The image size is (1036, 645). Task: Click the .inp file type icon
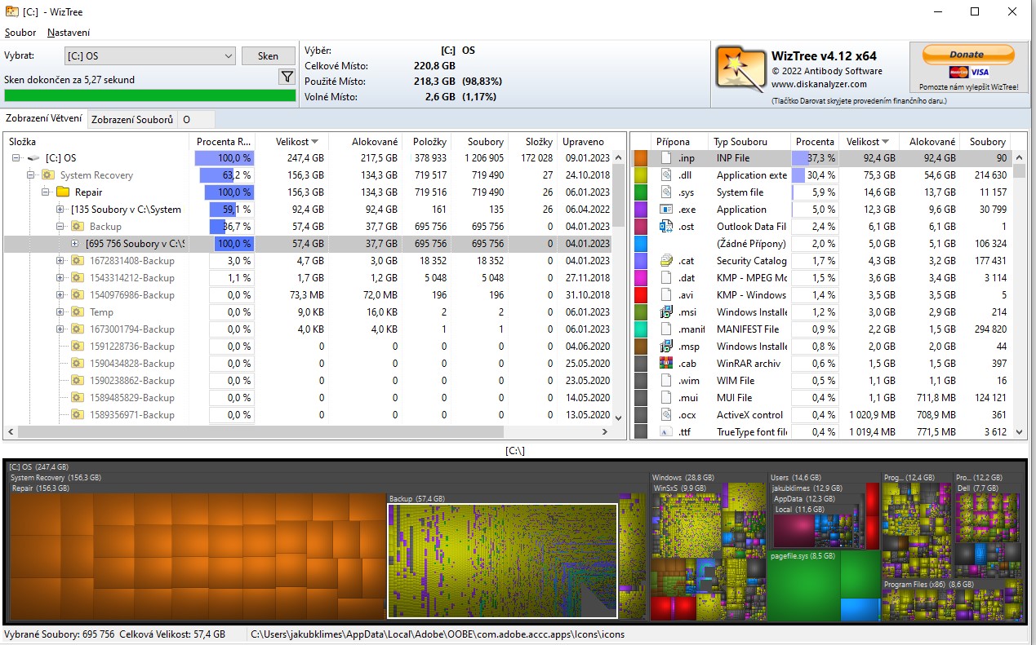[665, 158]
